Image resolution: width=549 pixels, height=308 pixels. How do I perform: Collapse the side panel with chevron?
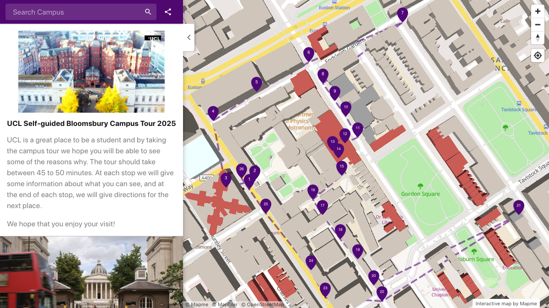(x=188, y=37)
